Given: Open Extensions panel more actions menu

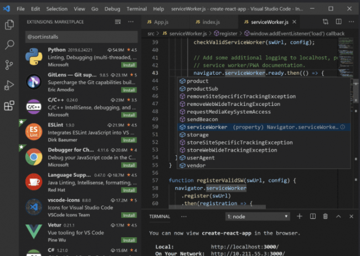Looking at the screenshot, I should (131, 22).
